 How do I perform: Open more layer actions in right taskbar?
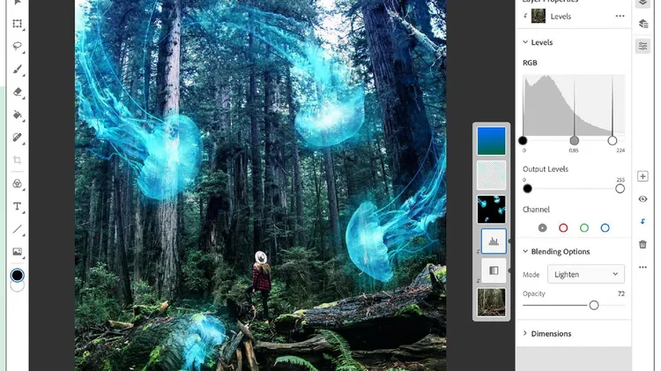(642, 267)
